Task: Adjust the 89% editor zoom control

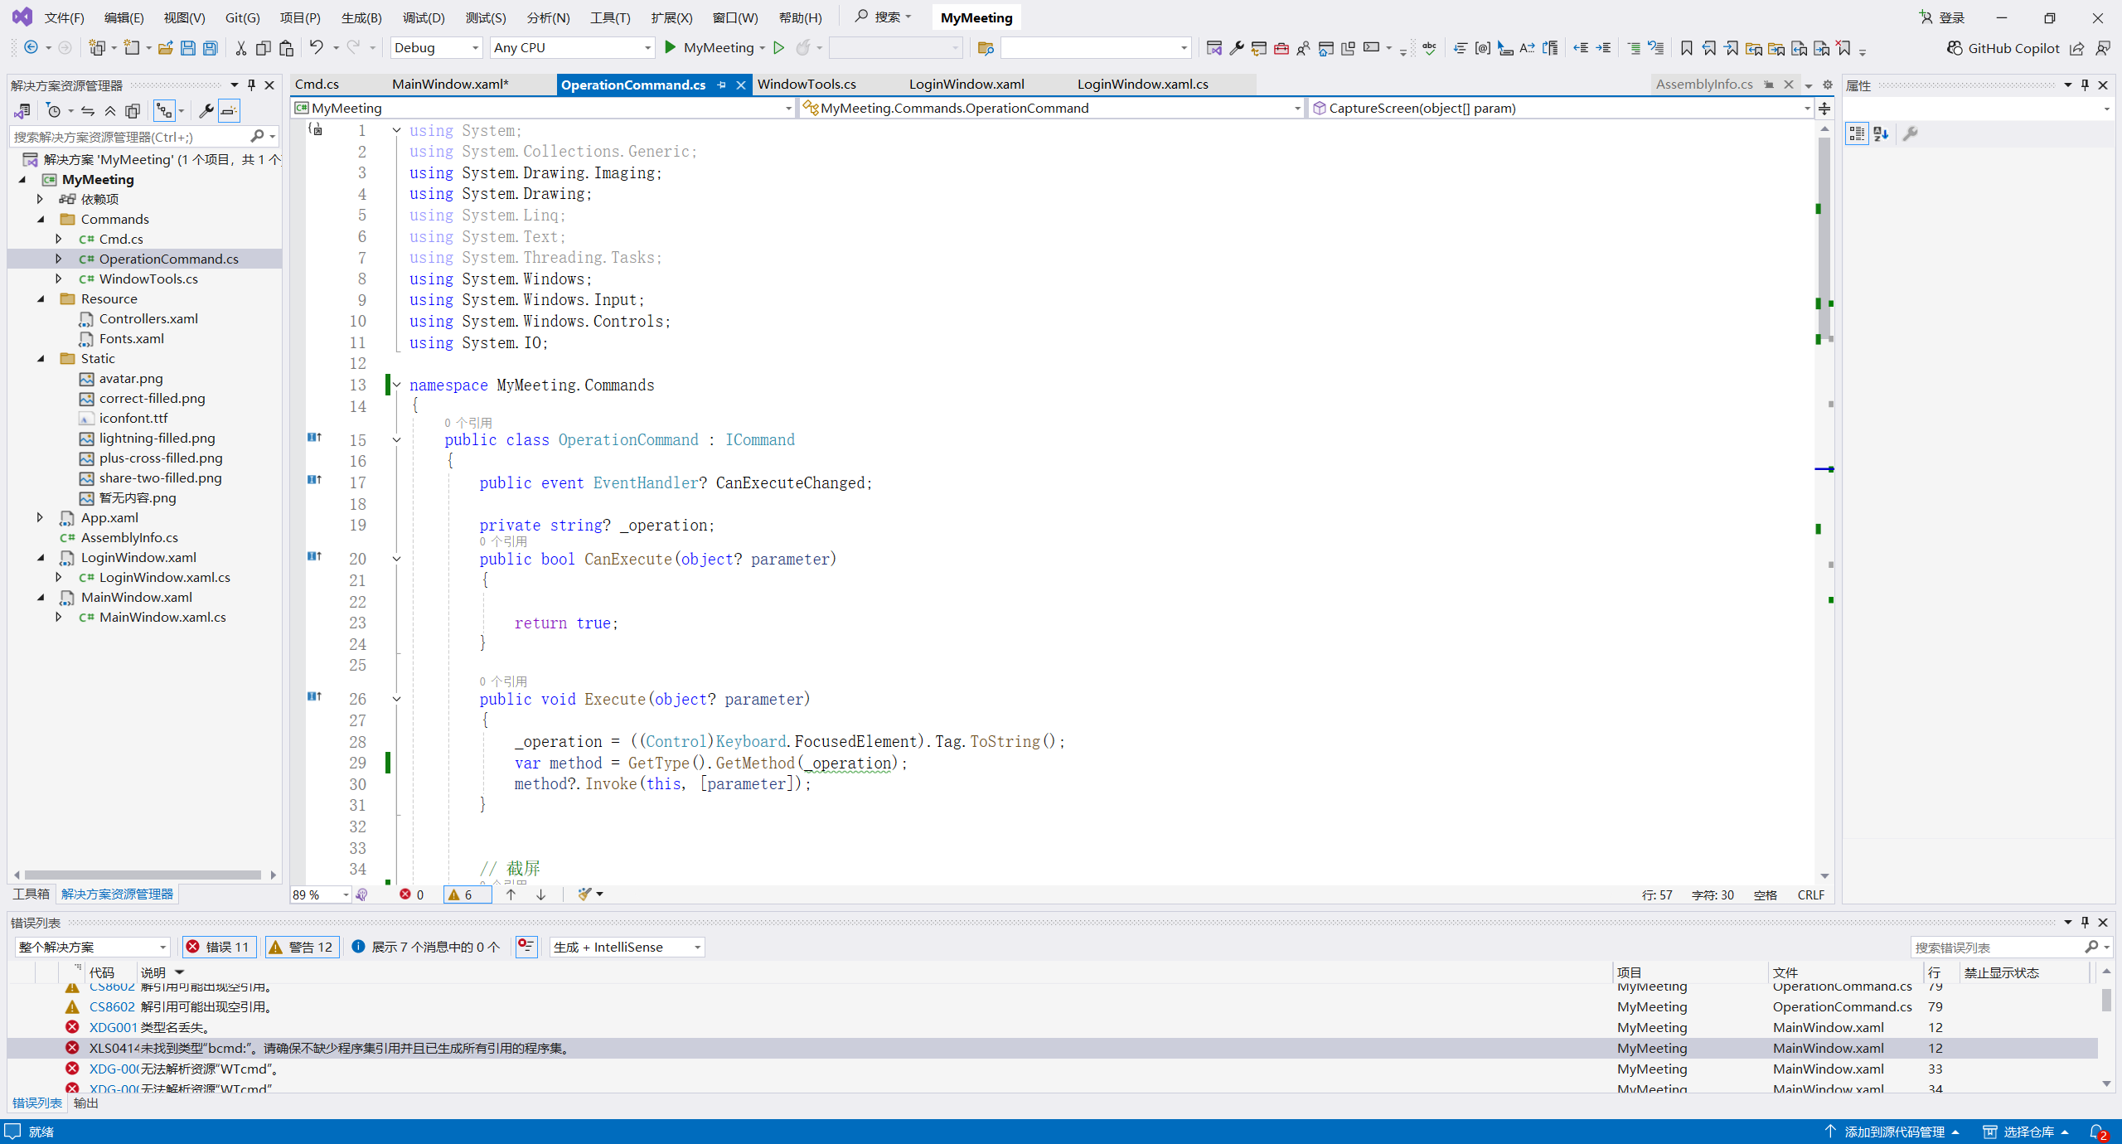Action: [319, 894]
